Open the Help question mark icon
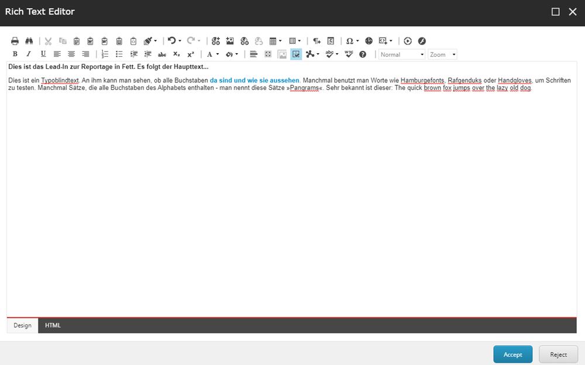The height and width of the screenshot is (365, 585). [363, 54]
